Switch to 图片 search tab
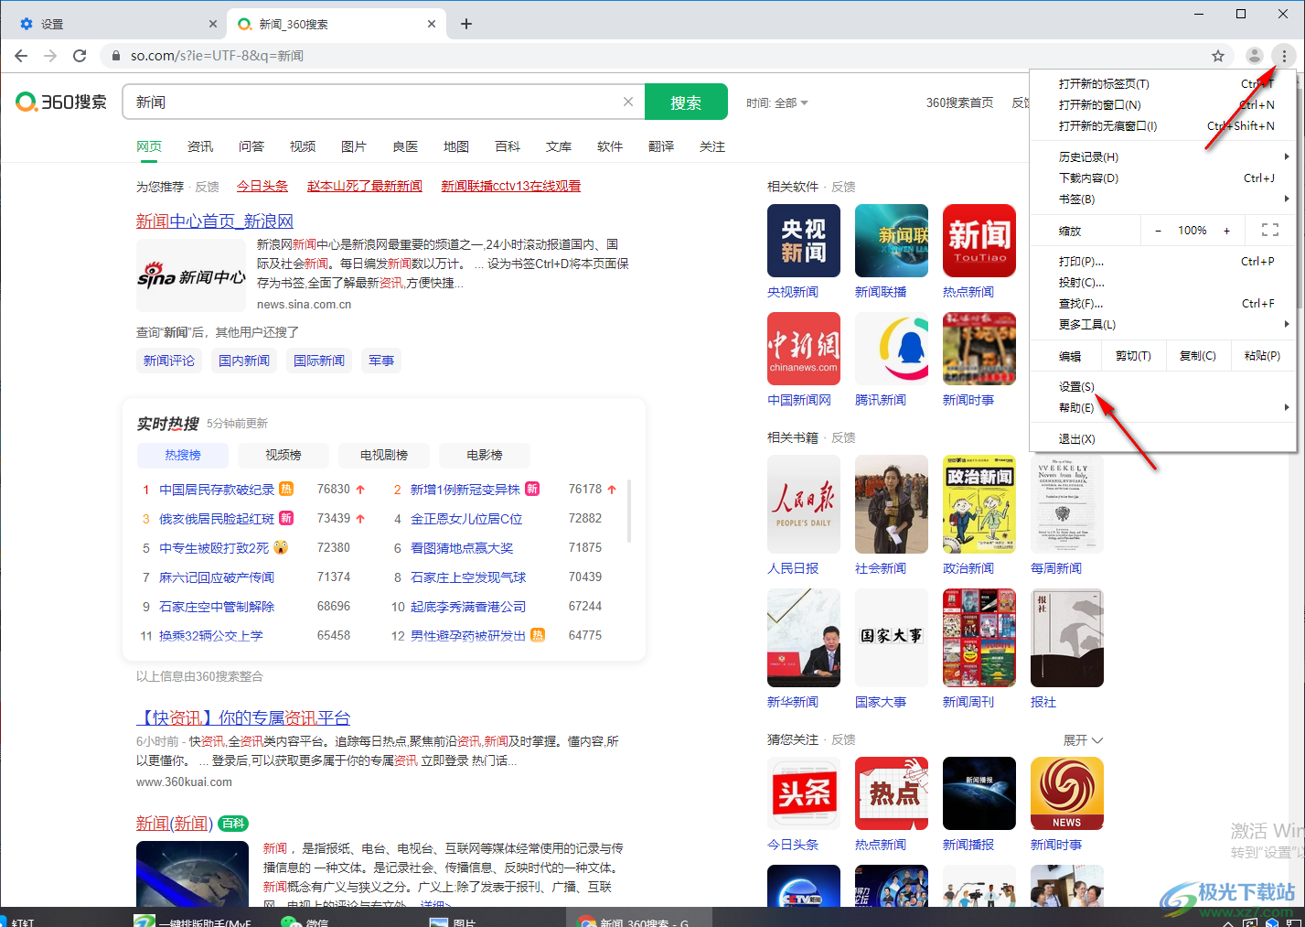 [x=354, y=146]
